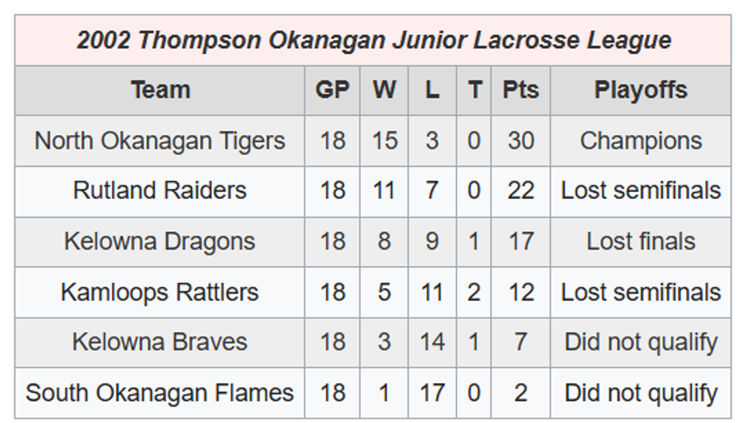
Task: Select the Lost finals cell
Action: [641, 242]
